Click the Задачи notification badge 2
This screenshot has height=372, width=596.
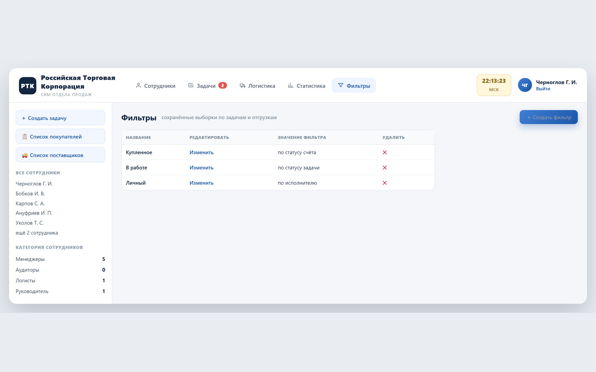tap(223, 85)
